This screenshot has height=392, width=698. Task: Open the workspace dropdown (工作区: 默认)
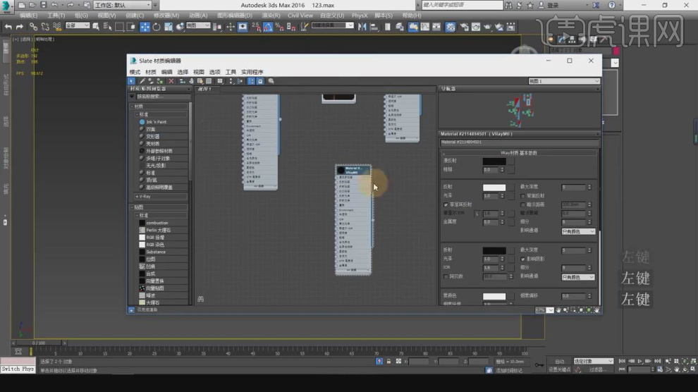click(x=123, y=5)
